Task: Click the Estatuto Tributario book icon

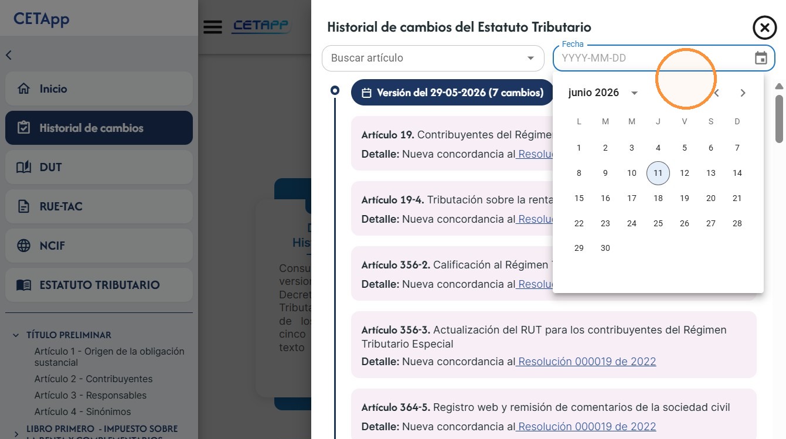Action: pyautogui.click(x=24, y=285)
